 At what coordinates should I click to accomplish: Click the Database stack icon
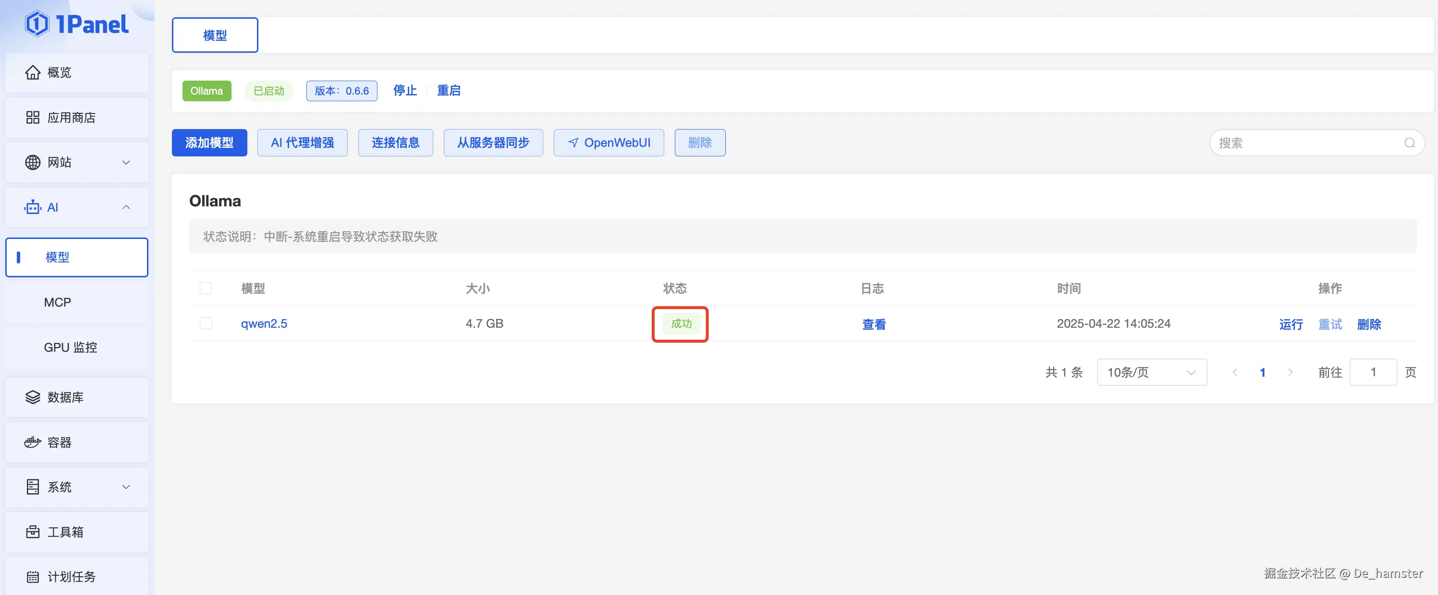[33, 397]
